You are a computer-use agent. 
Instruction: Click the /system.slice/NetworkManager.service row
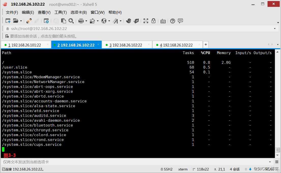click(138, 82)
